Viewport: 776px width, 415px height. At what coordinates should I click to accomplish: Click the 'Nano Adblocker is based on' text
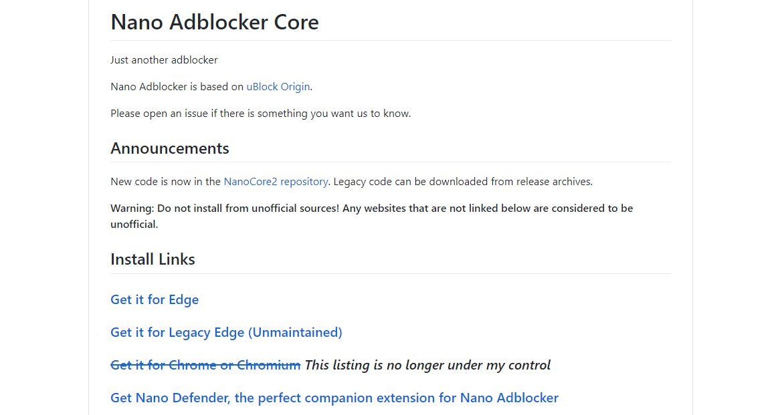click(x=177, y=87)
